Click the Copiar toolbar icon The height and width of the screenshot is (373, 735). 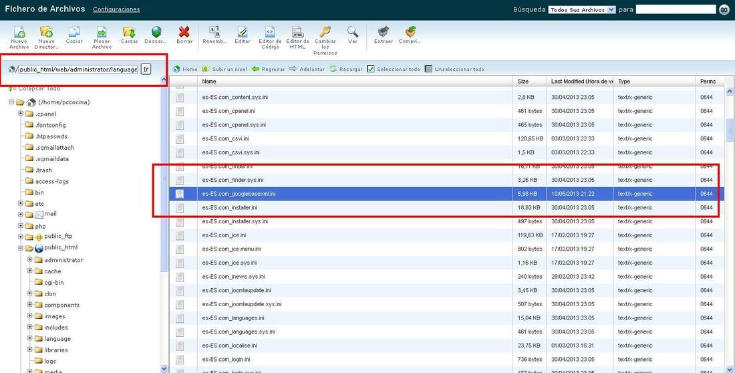point(74,32)
